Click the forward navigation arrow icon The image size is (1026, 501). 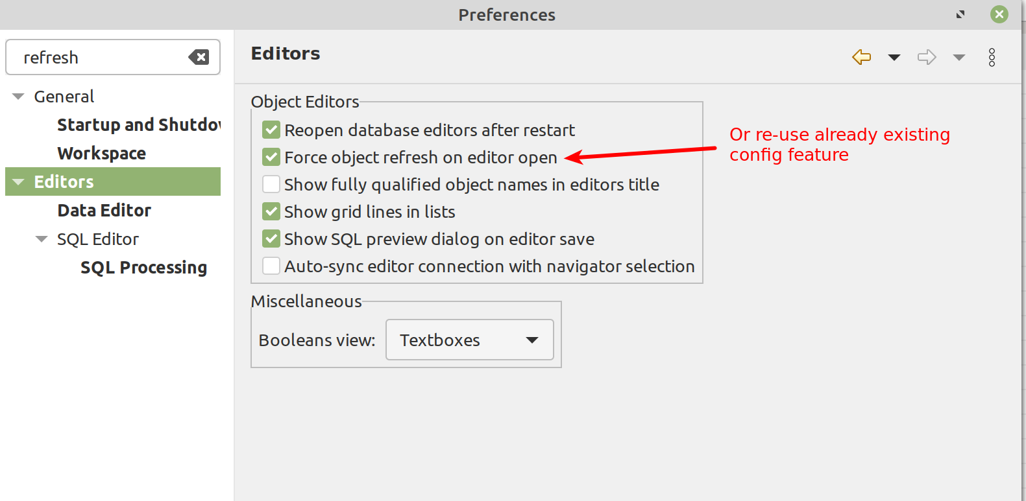[927, 57]
